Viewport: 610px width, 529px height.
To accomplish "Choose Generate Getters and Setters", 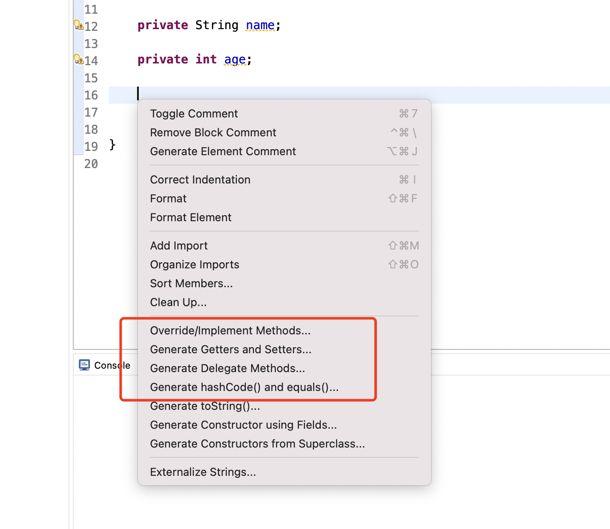I will (x=230, y=349).
